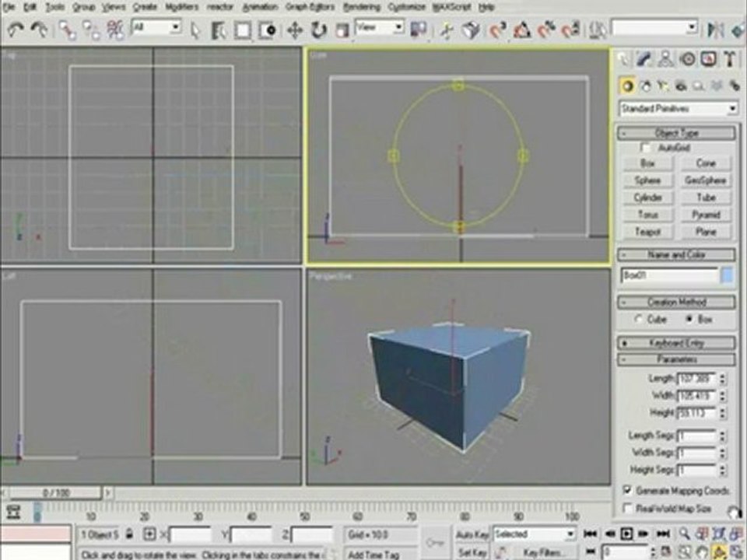Select the Lights creation category icon
Image resolution: width=747 pixels, height=560 pixels.
point(663,86)
